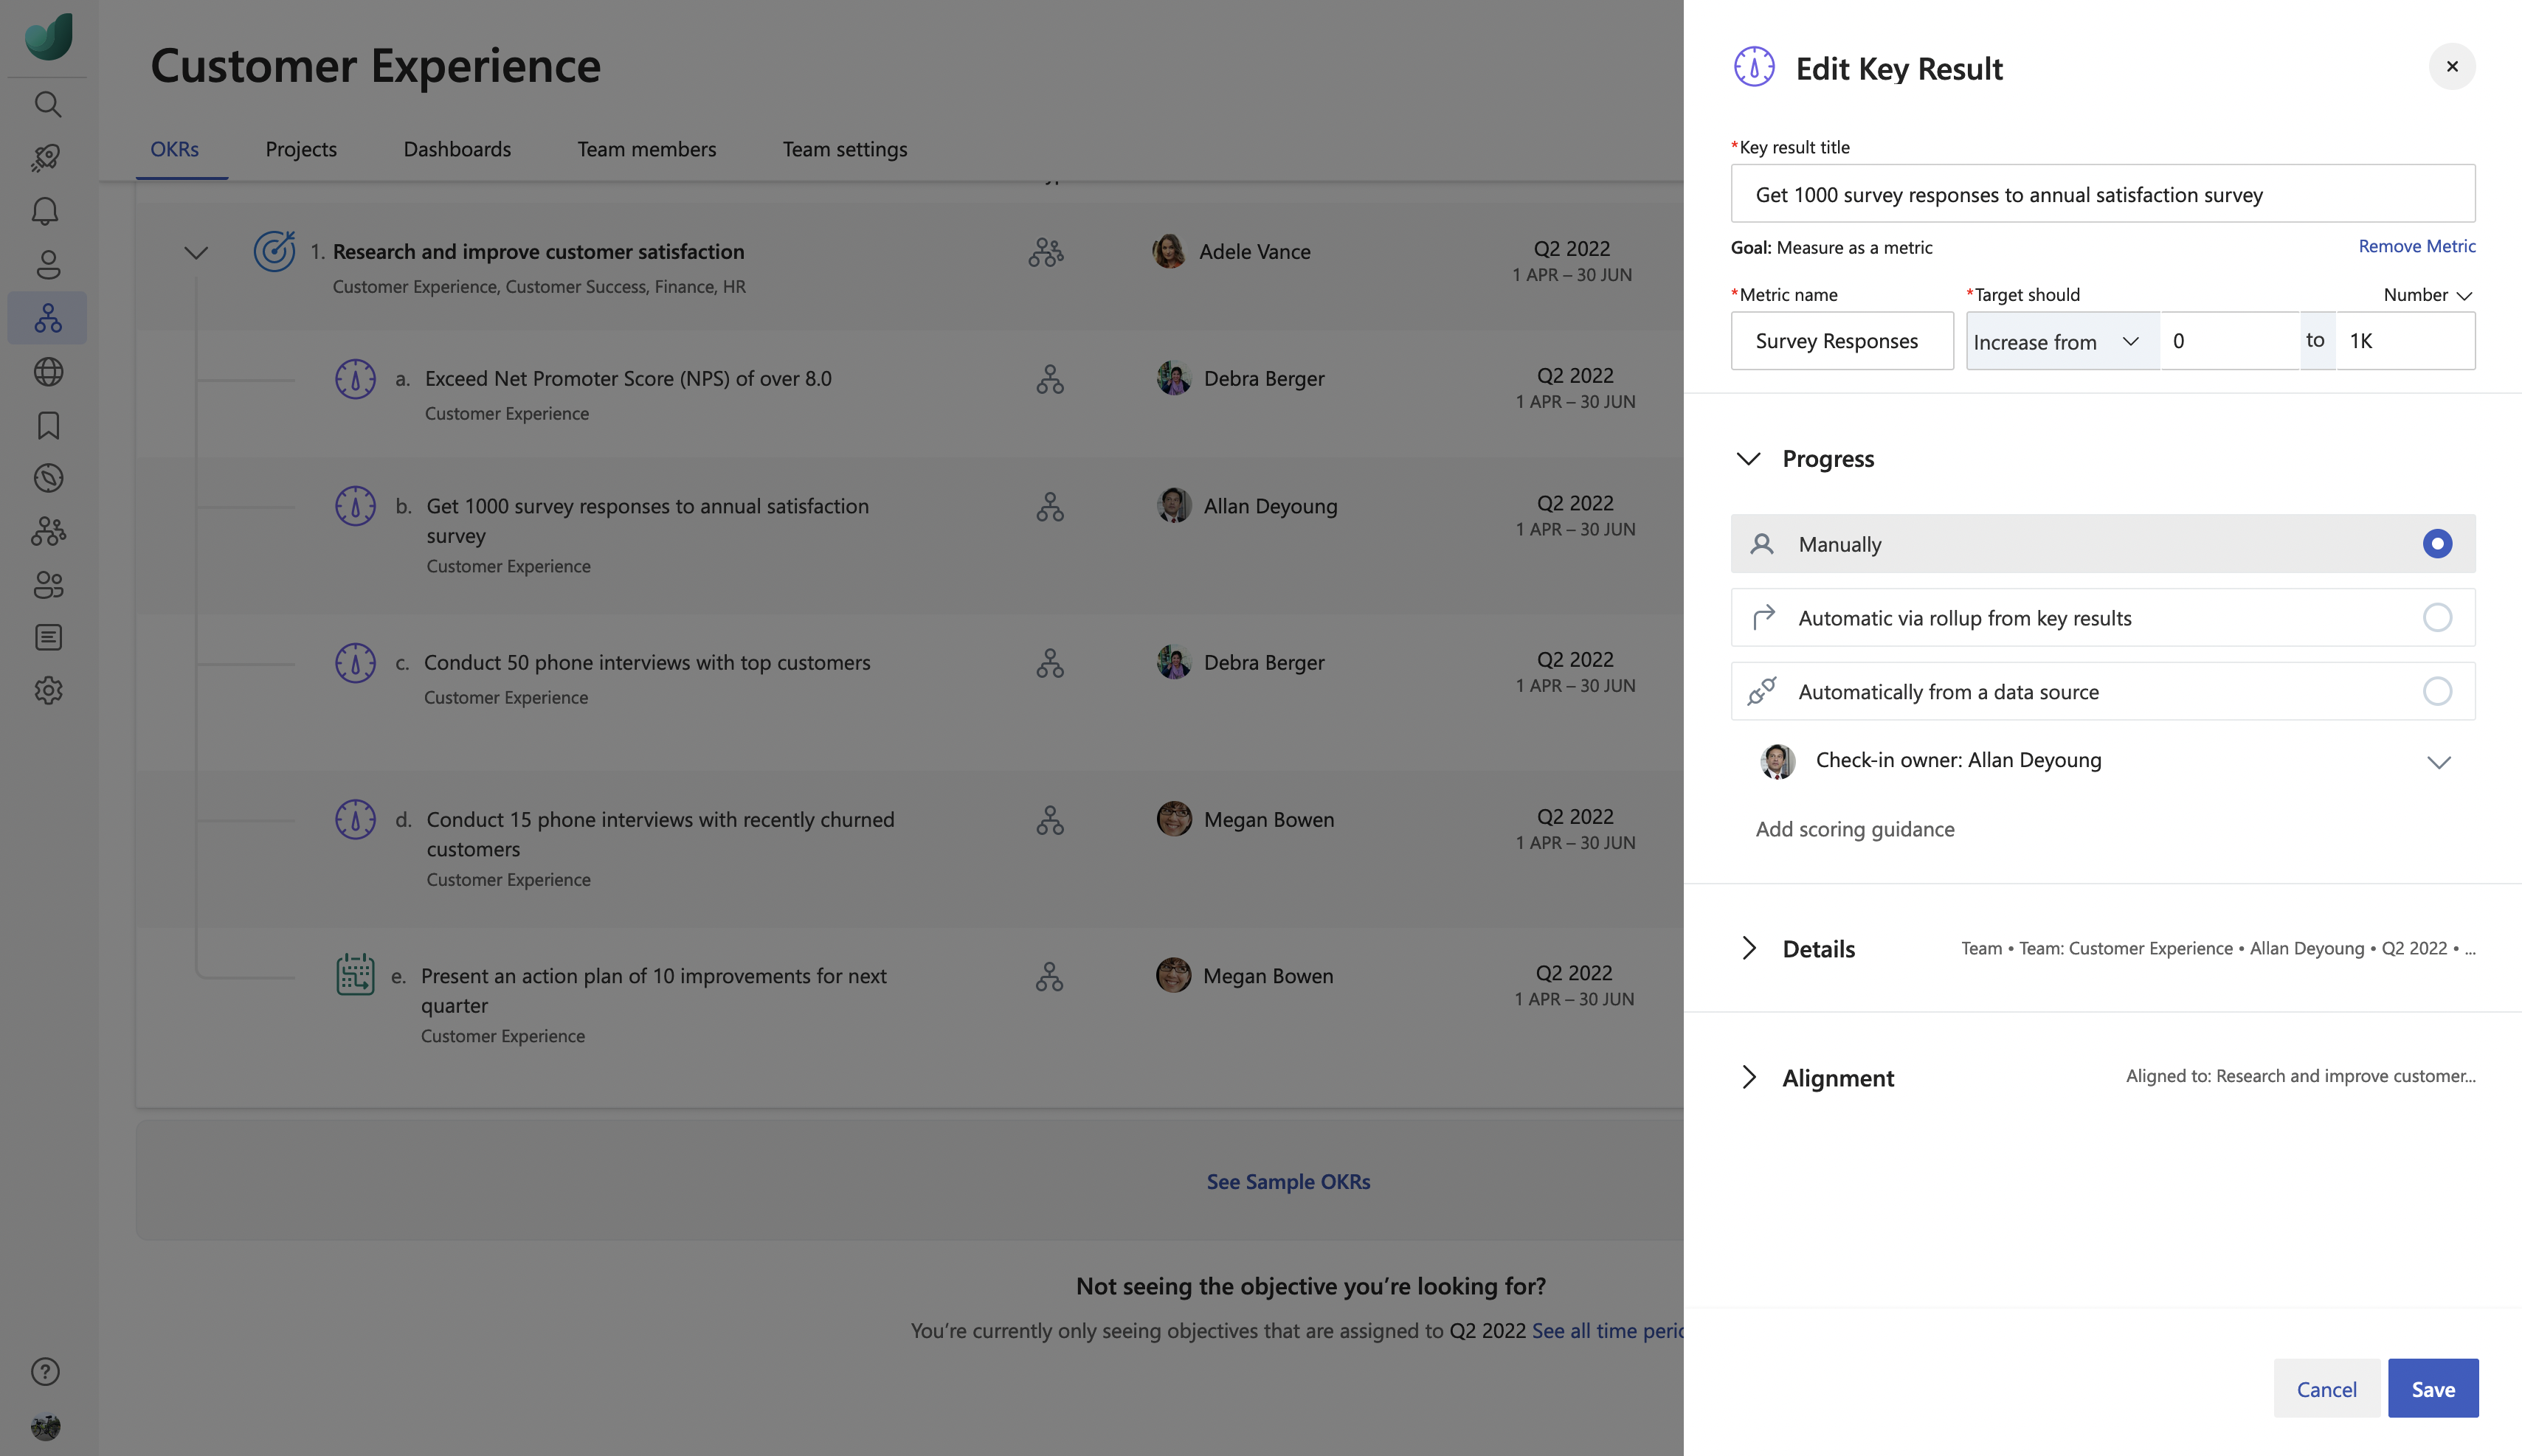Switch to the Projects tab
Screen dimensions: 2522x1456
[300, 148]
